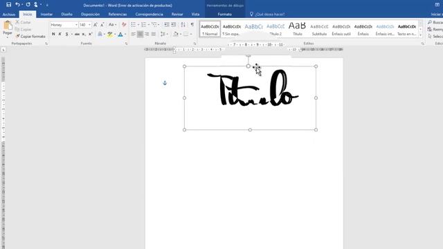Open the font size 140 dropdown
The image size is (443, 249).
[89, 25]
